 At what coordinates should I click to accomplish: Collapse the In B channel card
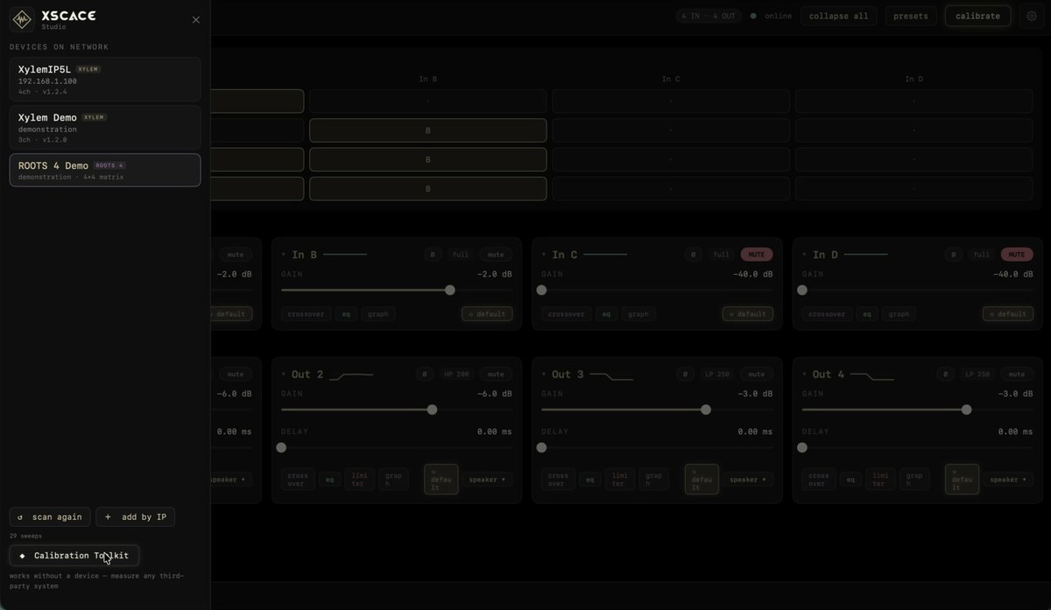284,255
